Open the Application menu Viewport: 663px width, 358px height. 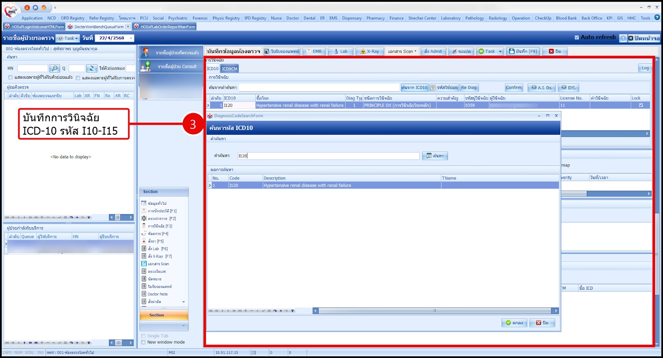tap(32, 18)
